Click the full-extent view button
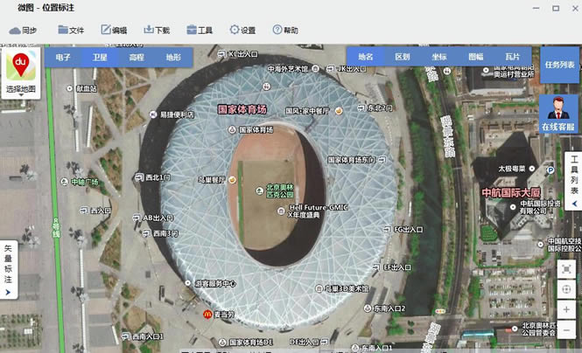 click(x=566, y=269)
